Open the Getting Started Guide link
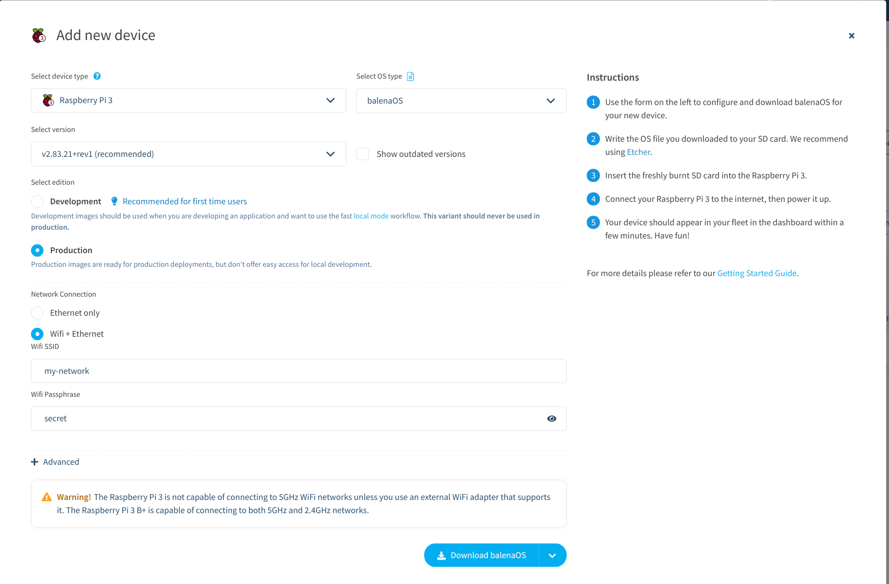 pyautogui.click(x=757, y=273)
